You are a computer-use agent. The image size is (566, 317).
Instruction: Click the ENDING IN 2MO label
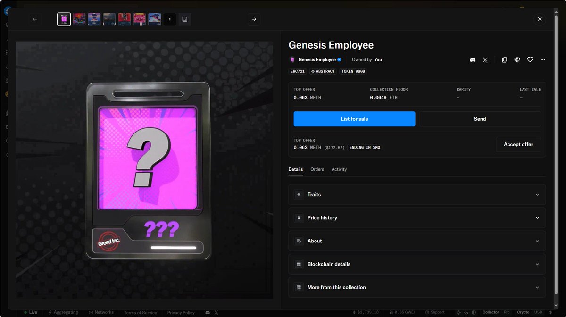pyautogui.click(x=365, y=148)
